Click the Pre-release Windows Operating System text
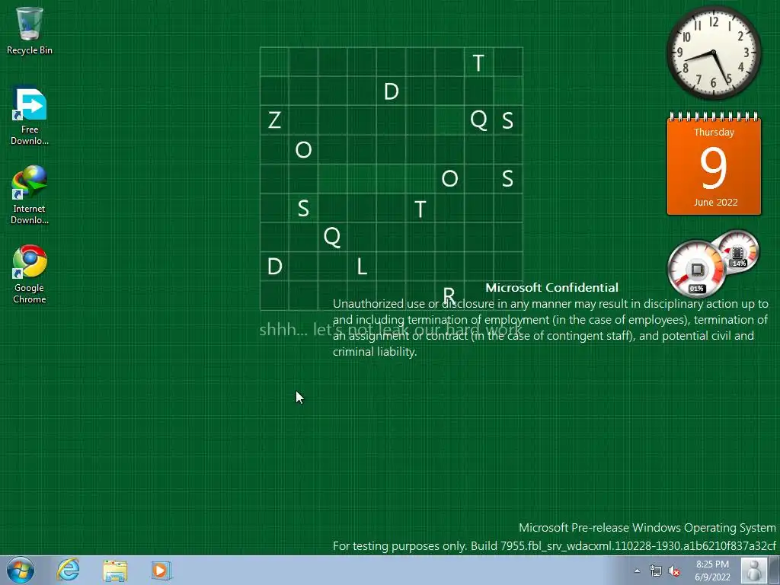Image resolution: width=780 pixels, height=585 pixels. (x=647, y=527)
